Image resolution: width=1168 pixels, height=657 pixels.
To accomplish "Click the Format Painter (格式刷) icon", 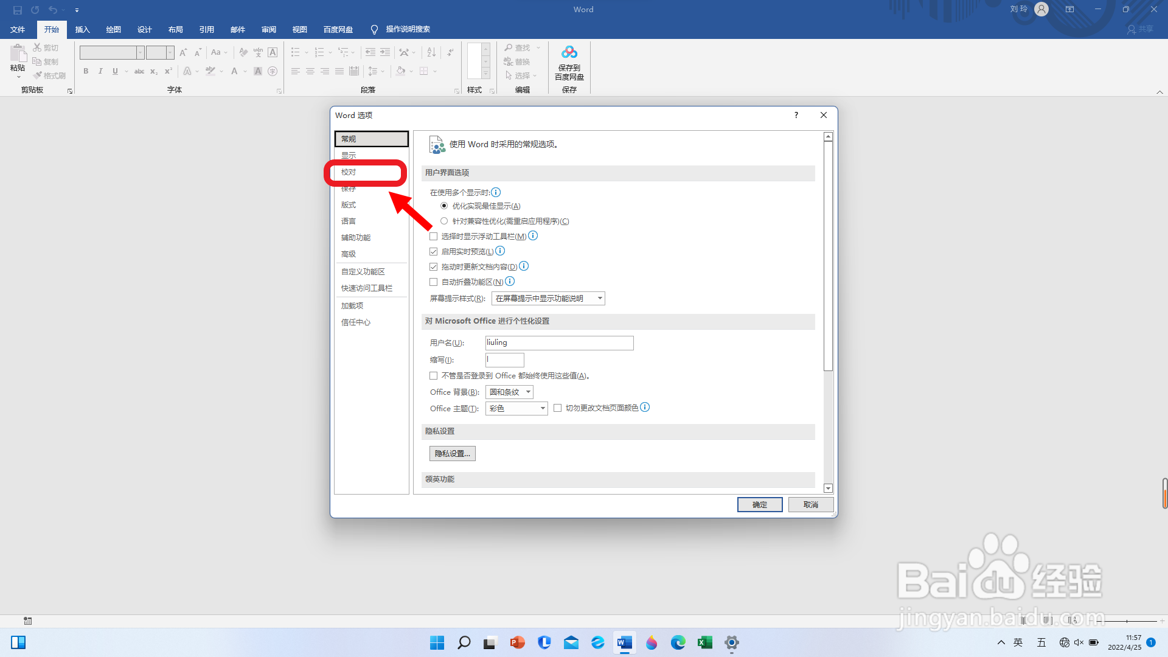I will [37, 75].
